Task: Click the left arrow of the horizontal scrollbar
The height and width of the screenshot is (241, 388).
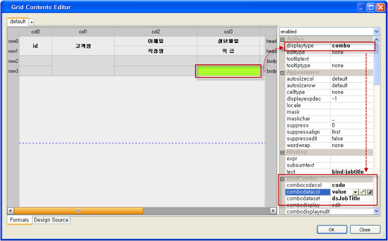Action: pos(10,211)
